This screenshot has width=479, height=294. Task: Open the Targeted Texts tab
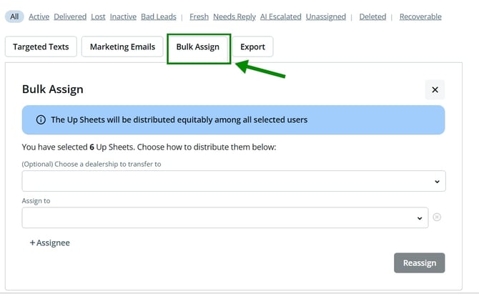tap(41, 46)
